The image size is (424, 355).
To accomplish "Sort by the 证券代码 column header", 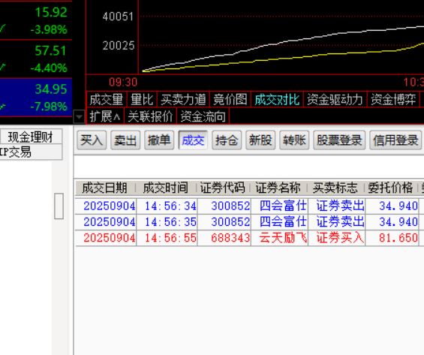I will 223,188.
